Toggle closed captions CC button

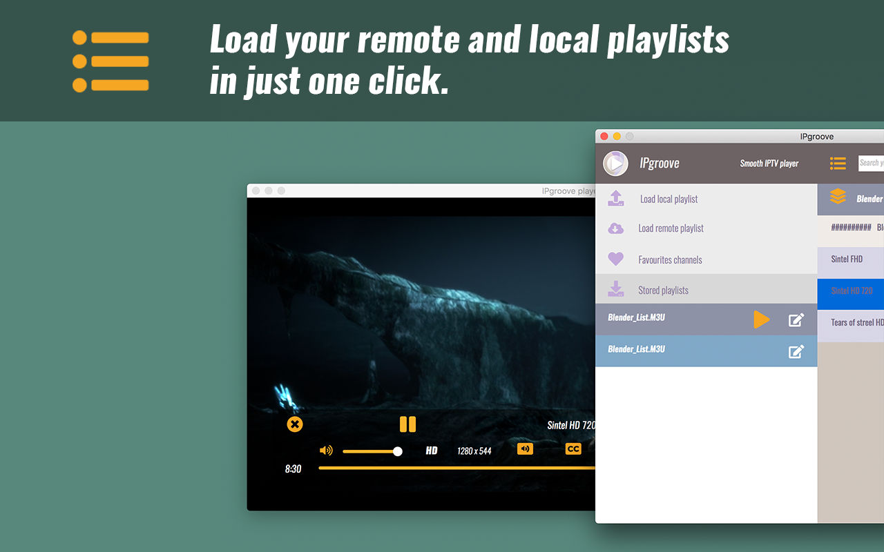573,449
